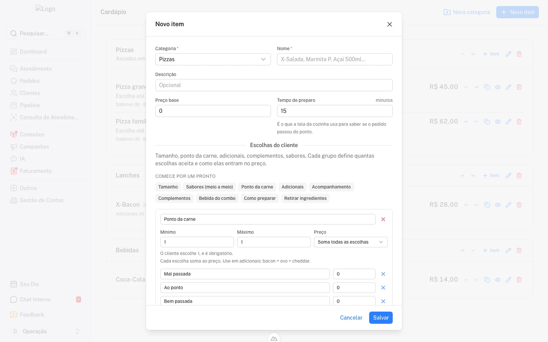Add the Retirar ingredientes preset
The image size is (548, 342).
(305, 198)
